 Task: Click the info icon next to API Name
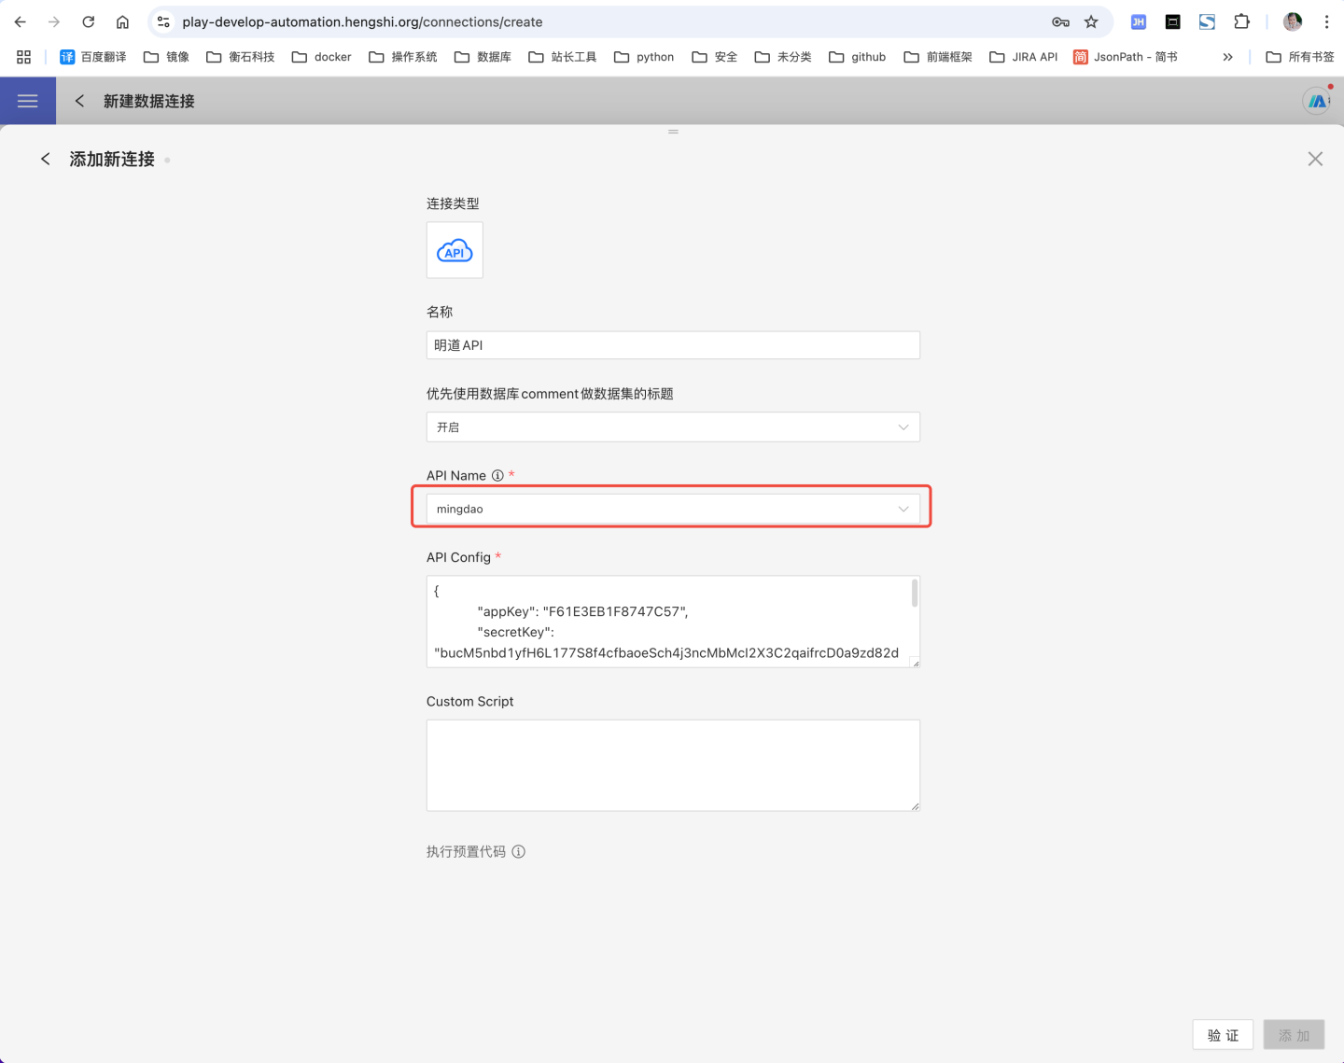tap(497, 476)
